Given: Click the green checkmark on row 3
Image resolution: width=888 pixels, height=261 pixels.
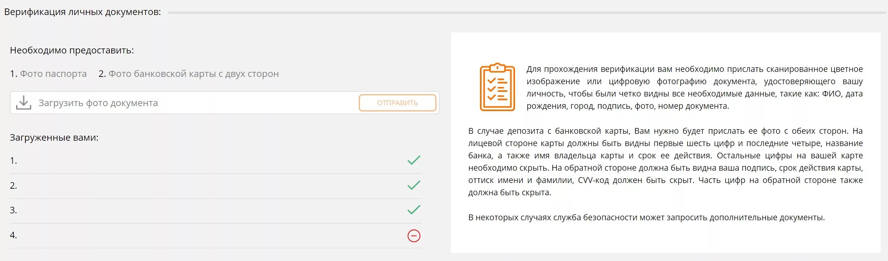Looking at the screenshot, I should pyautogui.click(x=414, y=210).
